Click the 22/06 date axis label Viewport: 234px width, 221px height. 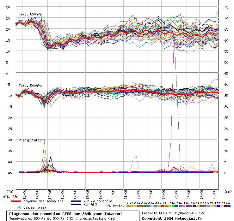point(138,194)
